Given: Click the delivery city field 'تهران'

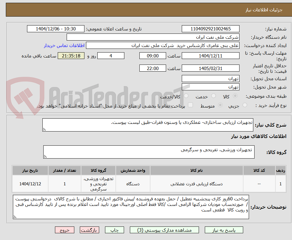Looking at the screenshot, I should pos(210,87).
